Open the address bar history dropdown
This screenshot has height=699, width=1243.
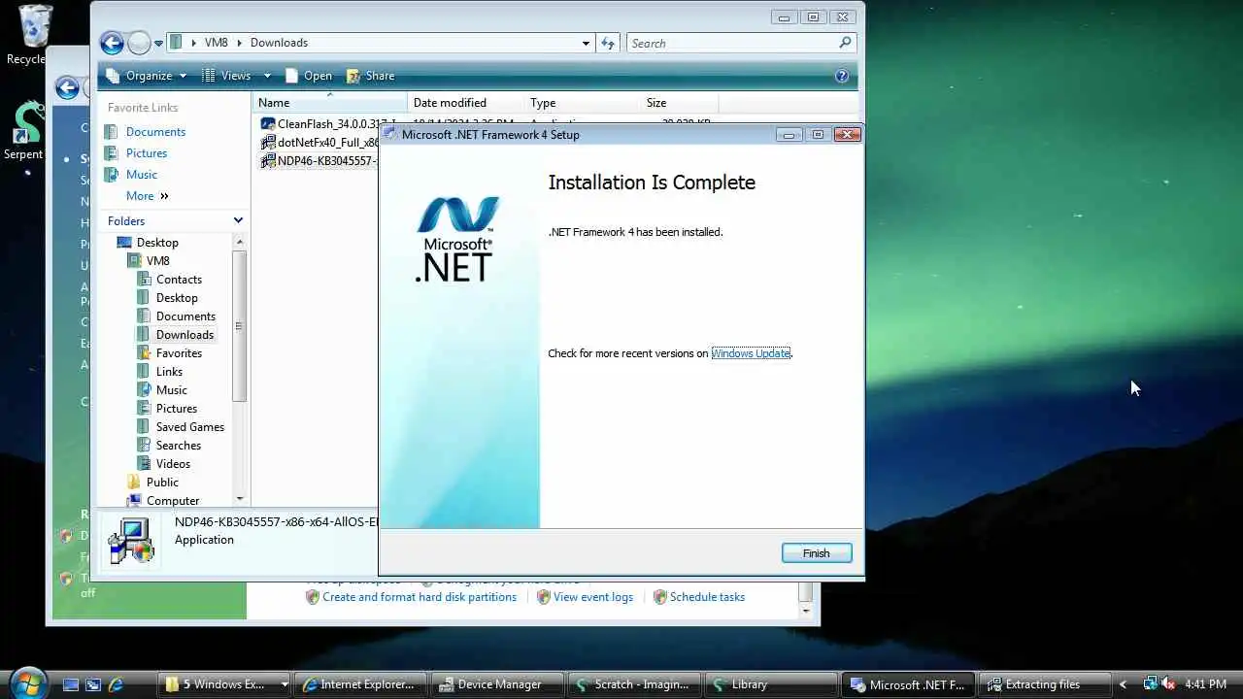(586, 43)
